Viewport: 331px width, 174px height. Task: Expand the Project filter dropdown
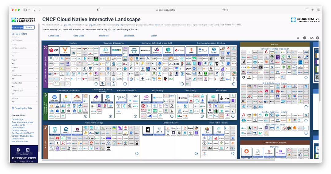[x=25, y=63]
